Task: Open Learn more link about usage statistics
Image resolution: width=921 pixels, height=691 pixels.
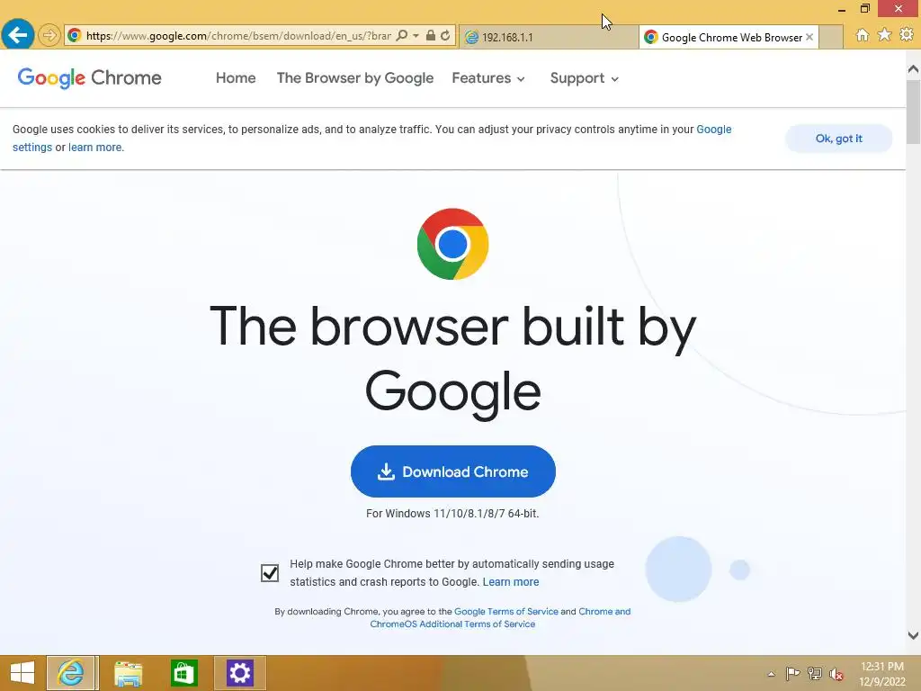Action: click(x=511, y=582)
